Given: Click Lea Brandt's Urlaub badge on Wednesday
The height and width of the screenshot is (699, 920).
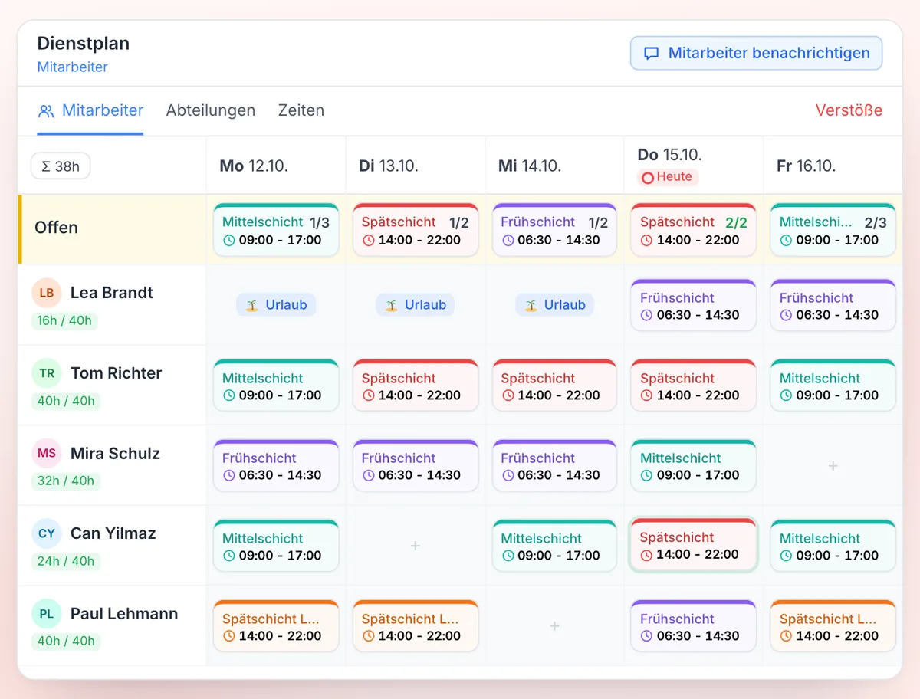Looking at the screenshot, I should pos(554,305).
